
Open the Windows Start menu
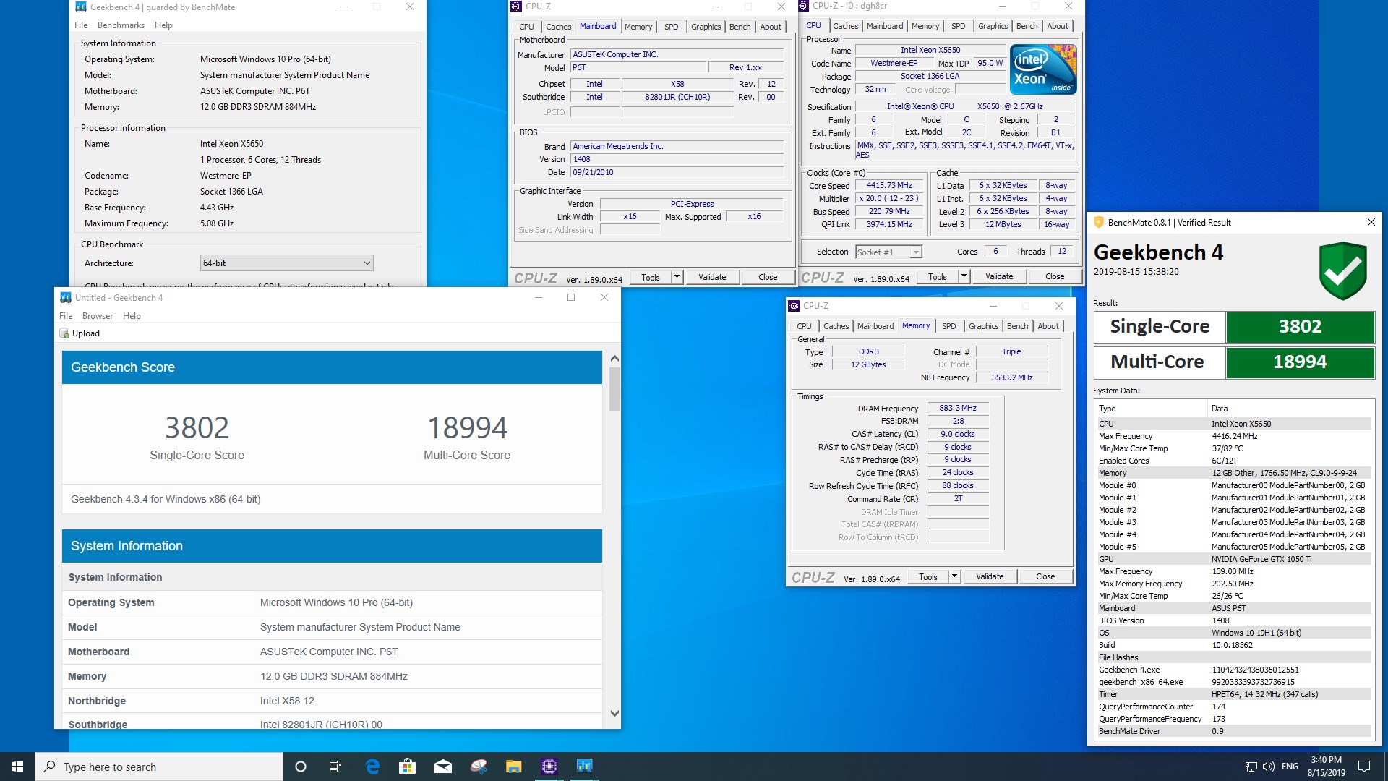[17, 767]
